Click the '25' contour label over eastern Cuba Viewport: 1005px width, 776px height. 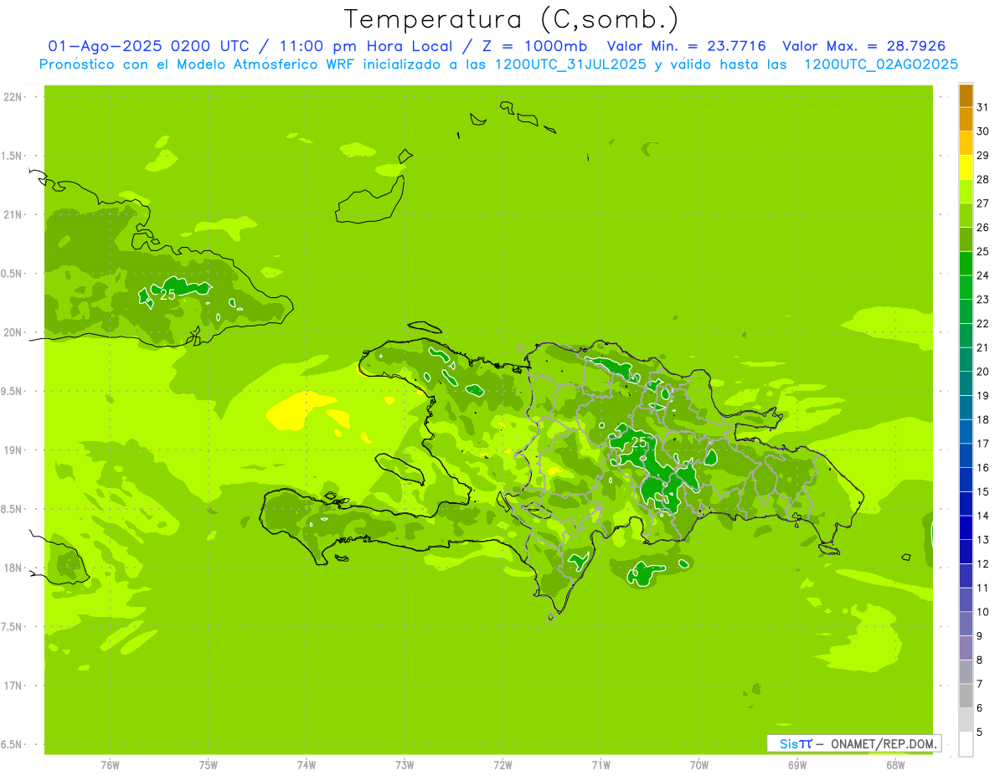(167, 295)
